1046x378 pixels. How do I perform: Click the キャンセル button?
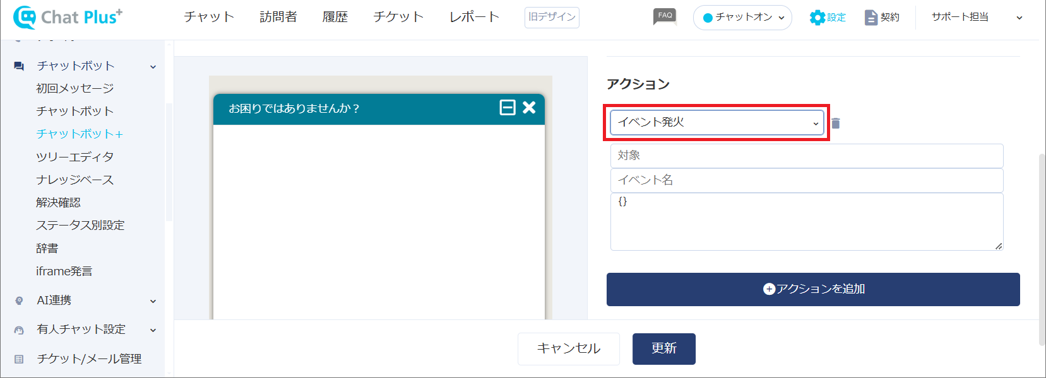click(569, 349)
